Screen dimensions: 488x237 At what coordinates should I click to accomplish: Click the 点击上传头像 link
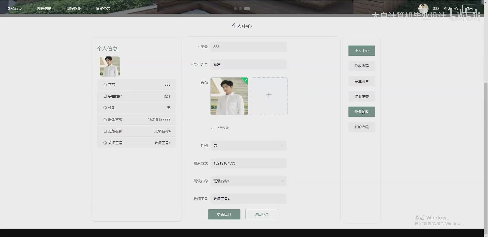[x=219, y=128]
